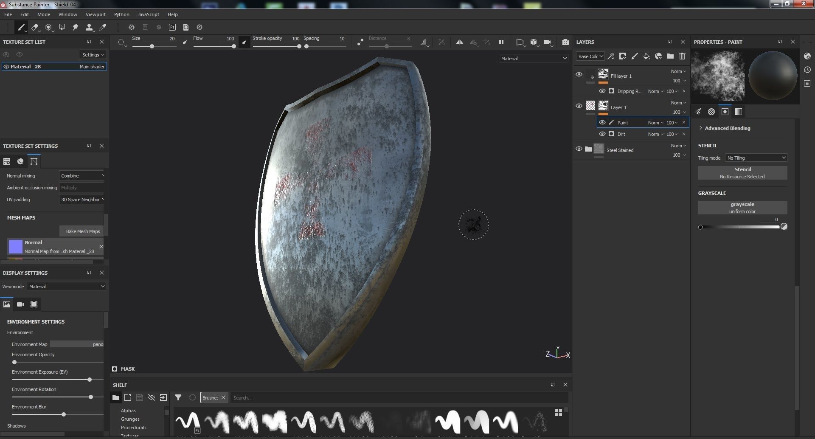Activate the Projection tool
Viewport: 815px width, 439px height.
(49, 27)
